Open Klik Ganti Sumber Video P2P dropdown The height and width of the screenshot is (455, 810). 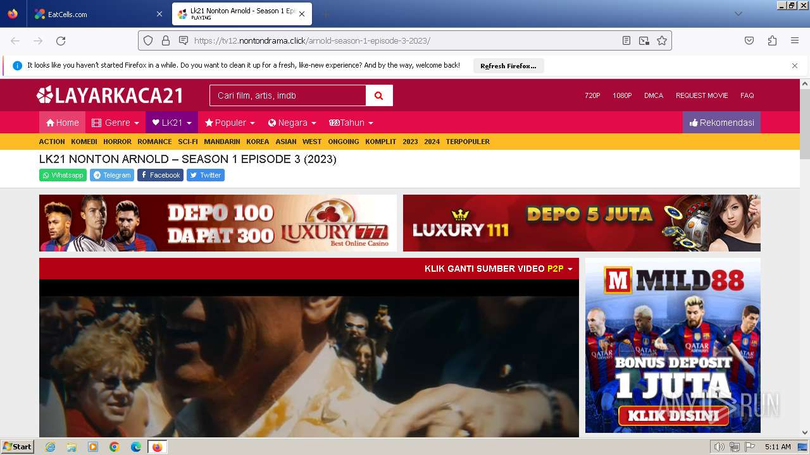coord(498,269)
